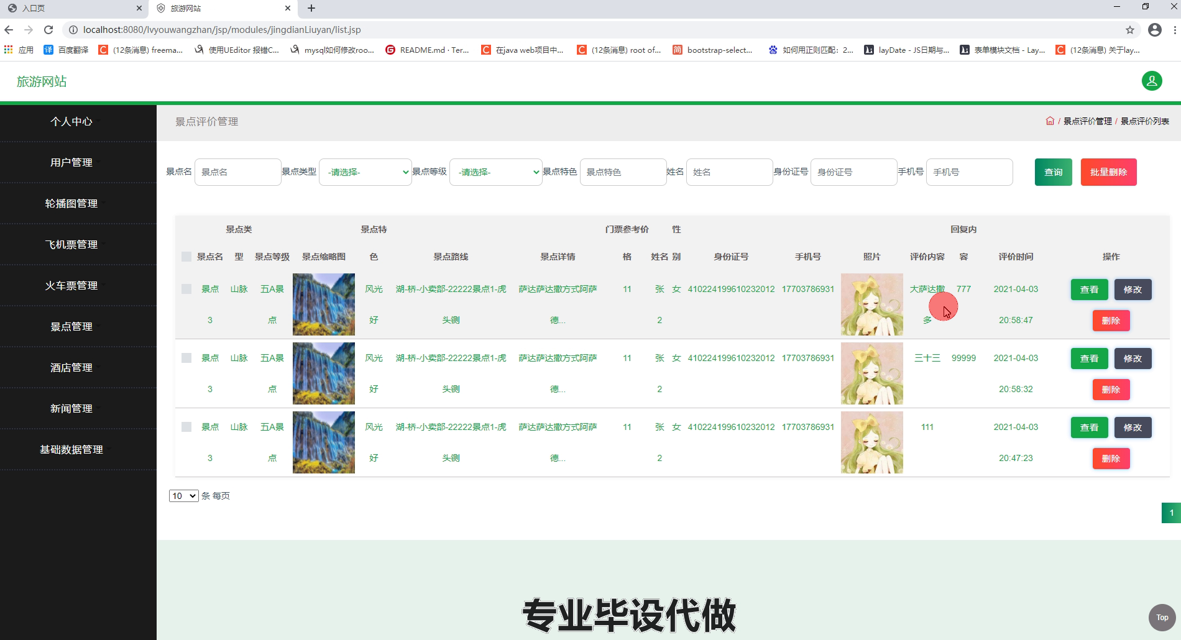The width and height of the screenshot is (1181, 640).
Task: Open 火车票管理 in the sidebar
Action: [x=71, y=286]
